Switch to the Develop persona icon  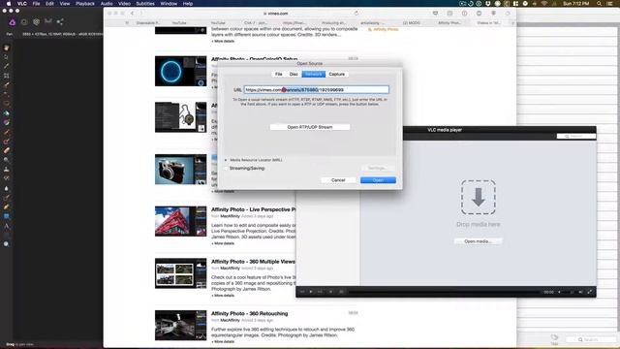coord(37,22)
